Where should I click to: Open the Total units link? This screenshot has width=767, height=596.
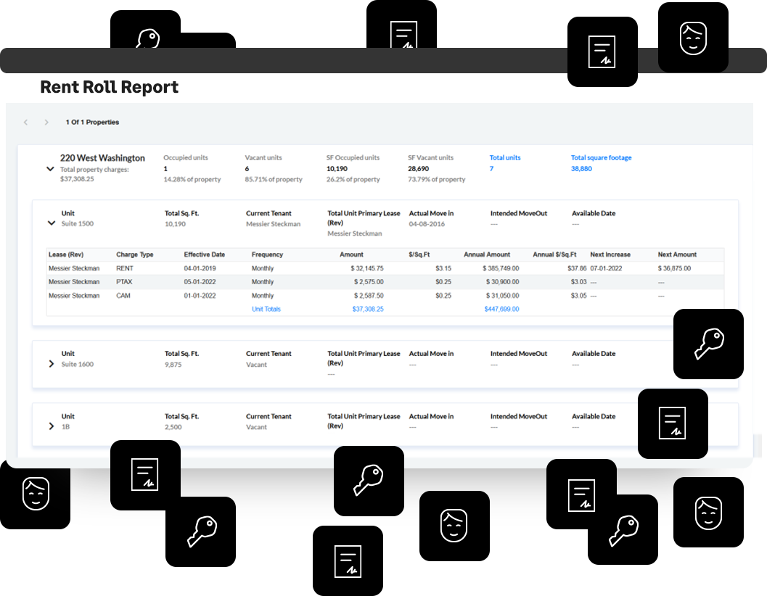(505, 157)
